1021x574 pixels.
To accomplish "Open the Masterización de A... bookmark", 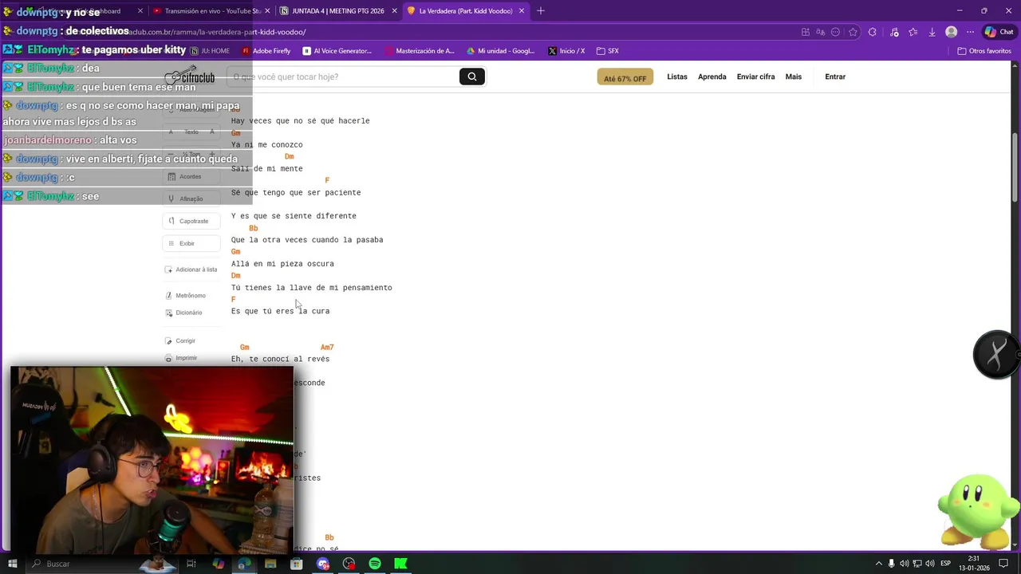I will coord(420,51).
